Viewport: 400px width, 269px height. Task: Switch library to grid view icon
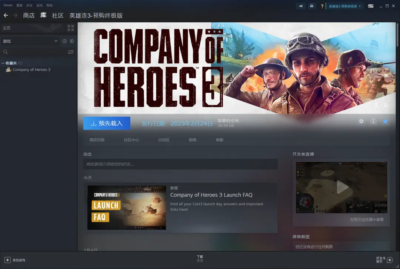pyautogui.click(x=70, y=28)
